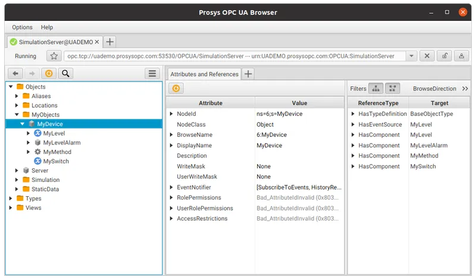Open the user authentication settings icon
Viewport: 476px width, 280px height.
[462, 56]
